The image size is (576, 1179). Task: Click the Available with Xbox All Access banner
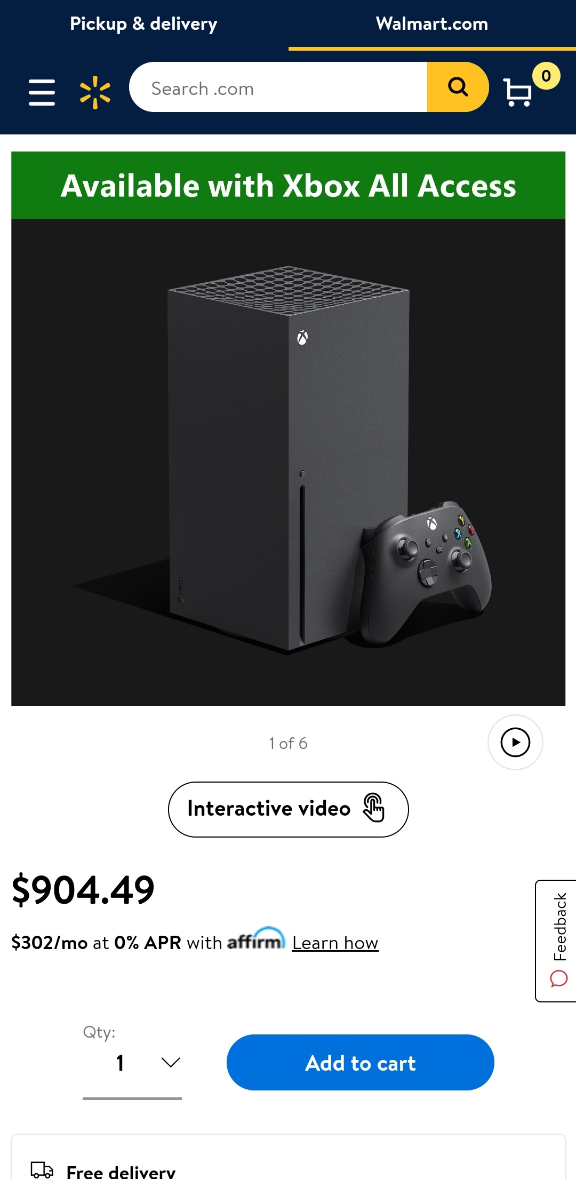coord(288,186)
